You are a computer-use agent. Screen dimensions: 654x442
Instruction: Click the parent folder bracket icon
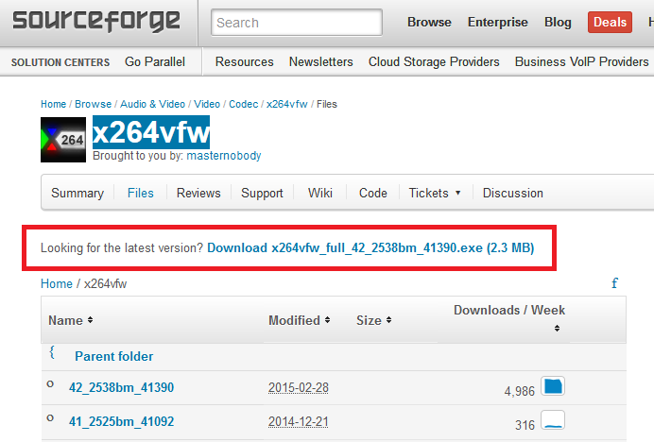(x=52, y=352)
